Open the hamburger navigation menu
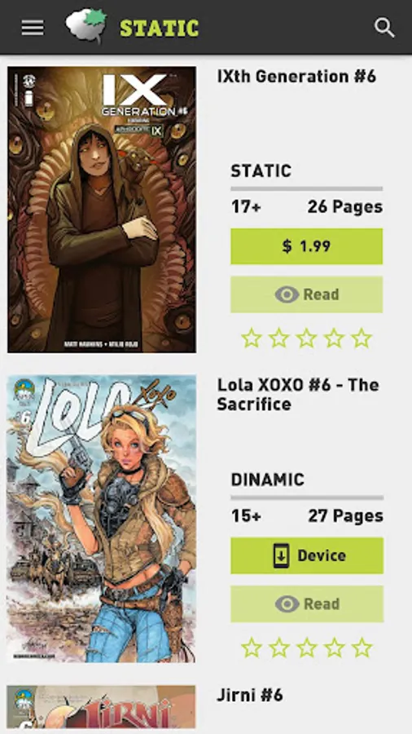The image size is (412, 734). click(x=33, y=28)
